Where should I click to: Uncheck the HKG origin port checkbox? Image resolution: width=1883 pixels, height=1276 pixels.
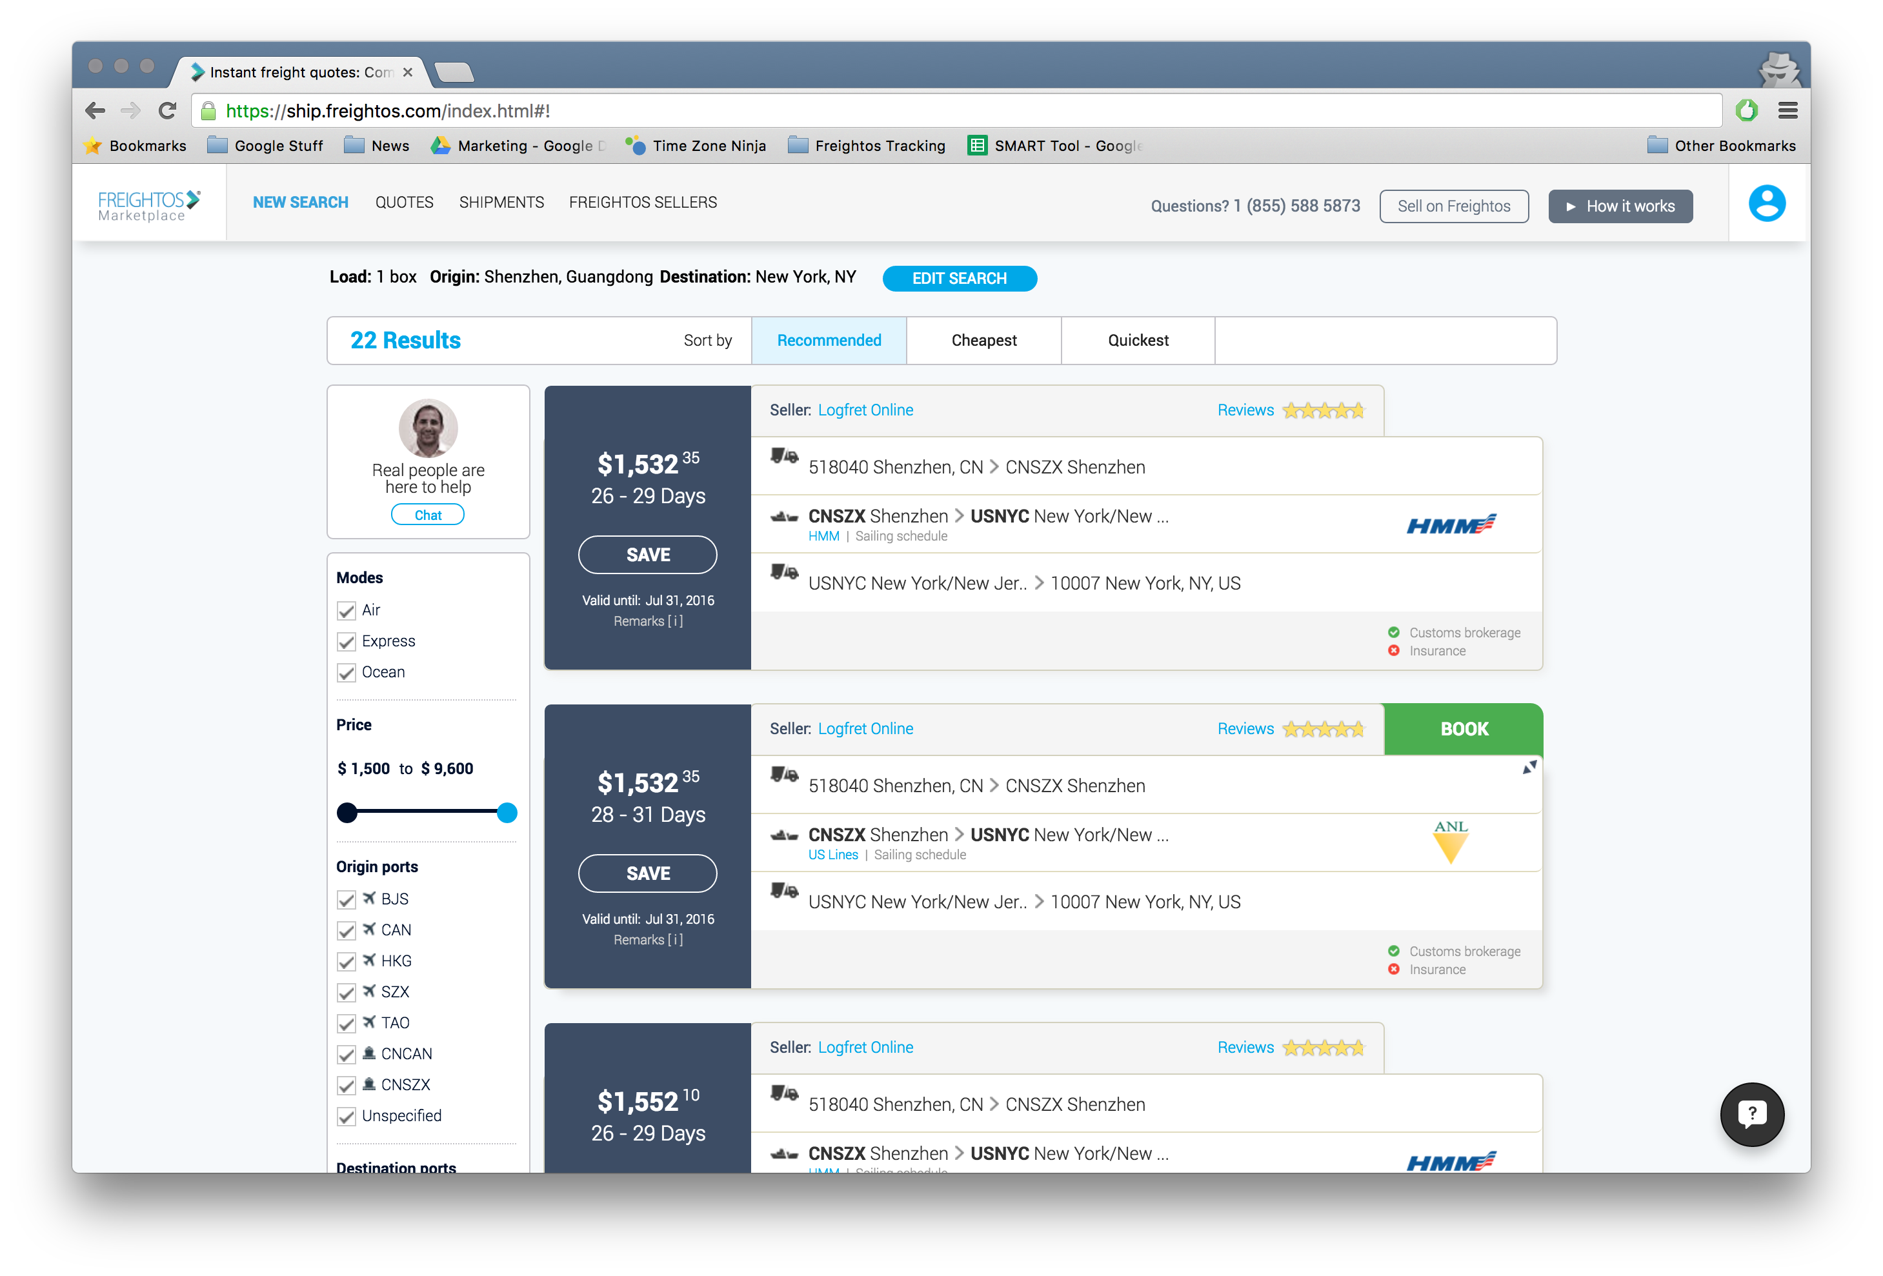pyautogui.click(x=347, y=962)
